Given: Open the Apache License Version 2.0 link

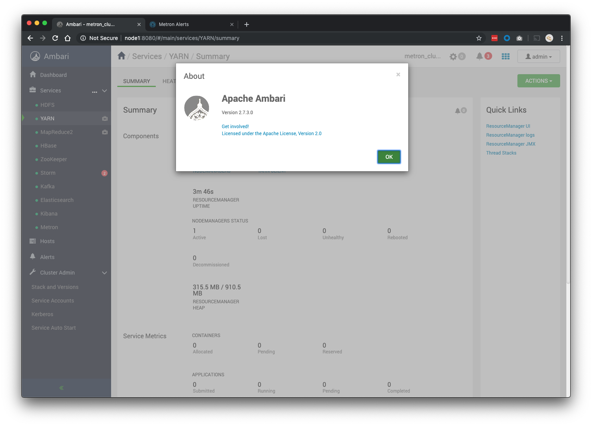Looking at the screenshot, I should click(272, 134).
